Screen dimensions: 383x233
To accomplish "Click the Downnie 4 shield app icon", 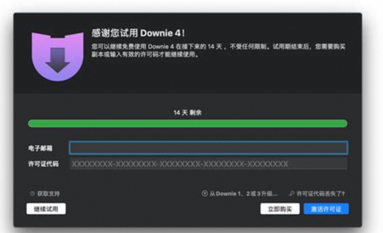I will pyautogui.click(x=58, y=57).
